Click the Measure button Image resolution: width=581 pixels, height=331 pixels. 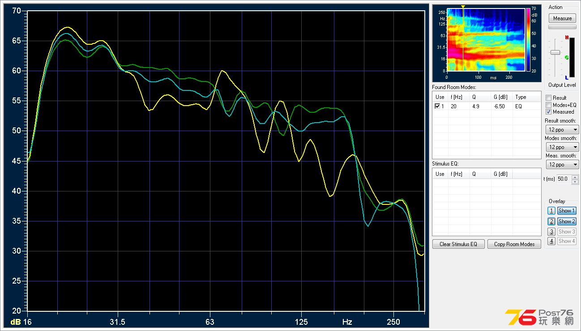point(562,18)
